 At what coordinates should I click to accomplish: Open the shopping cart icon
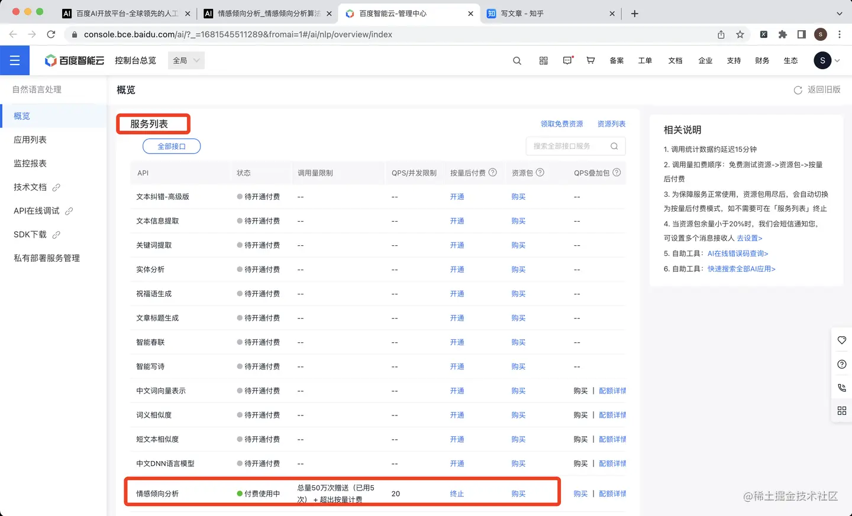[x=590, y=60]
